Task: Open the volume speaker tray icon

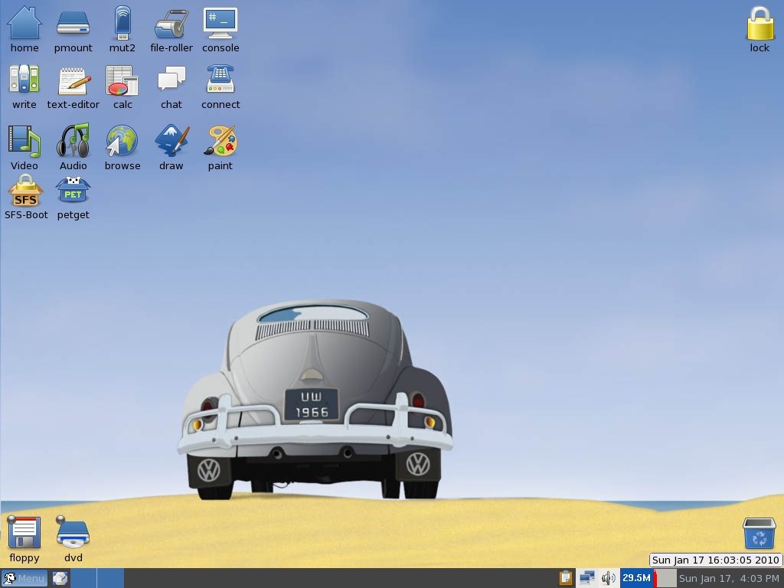Action: 608,578
